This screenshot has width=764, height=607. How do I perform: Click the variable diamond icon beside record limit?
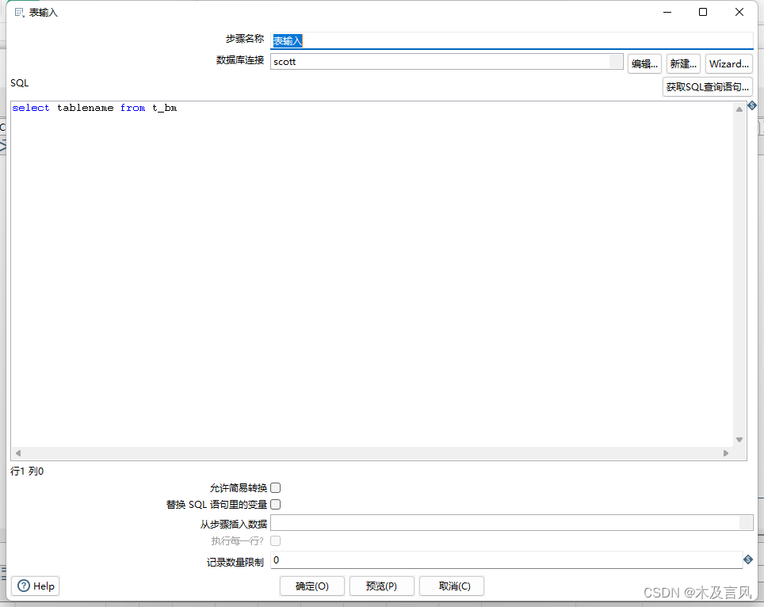point(748,559)
